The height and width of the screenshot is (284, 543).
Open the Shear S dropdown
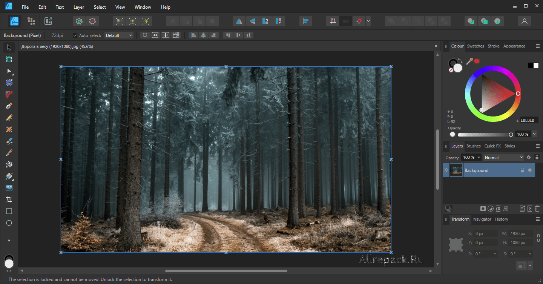point(530,254)
